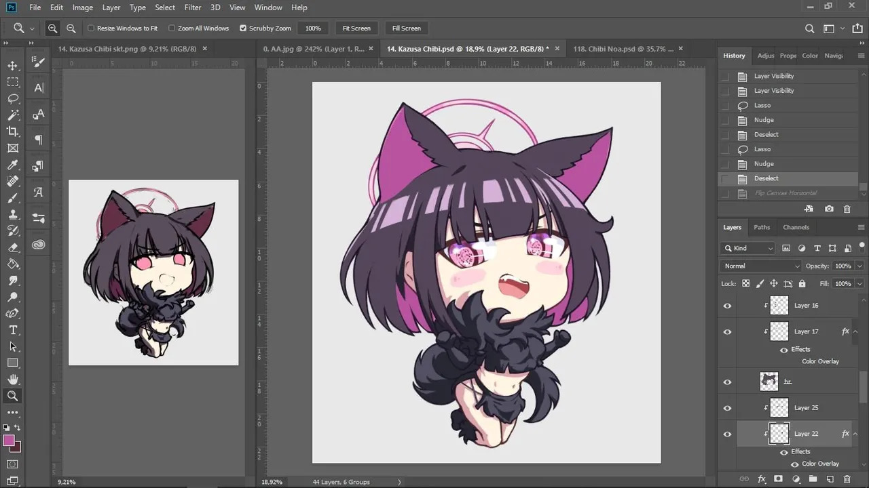The image size is (869, 488).
Task: Click the background color swatch
Action: coord(17,448)
